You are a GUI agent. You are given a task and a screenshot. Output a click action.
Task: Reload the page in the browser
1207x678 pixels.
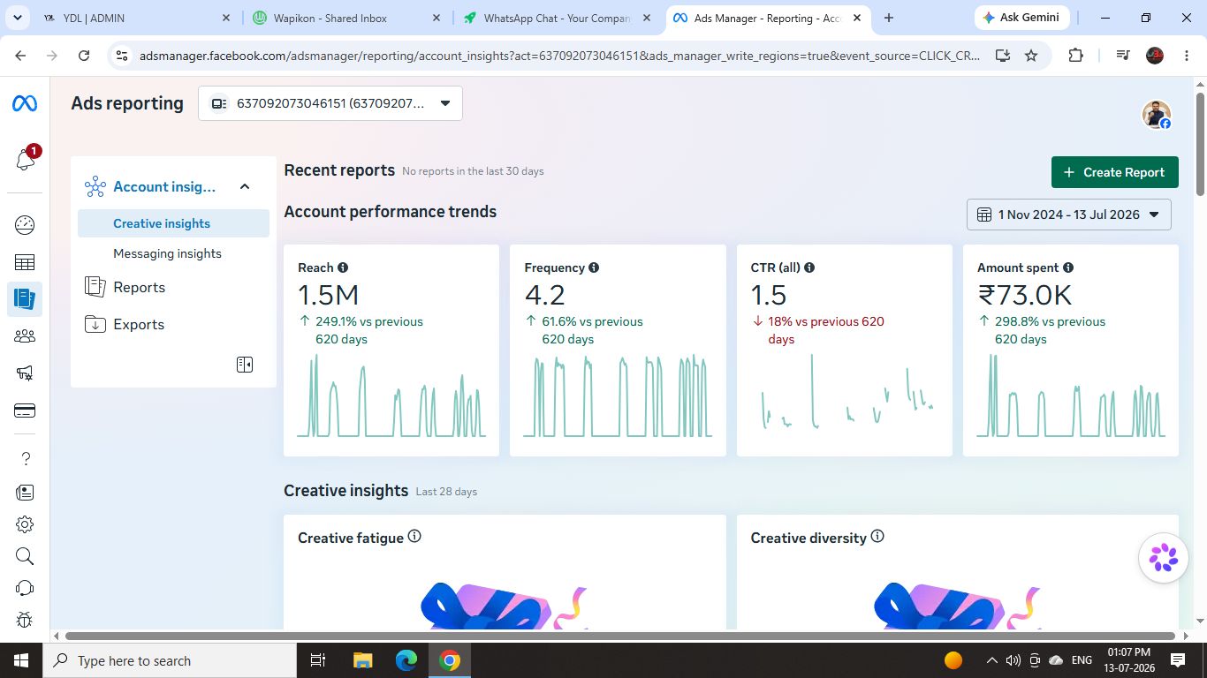tap(84, 55)
